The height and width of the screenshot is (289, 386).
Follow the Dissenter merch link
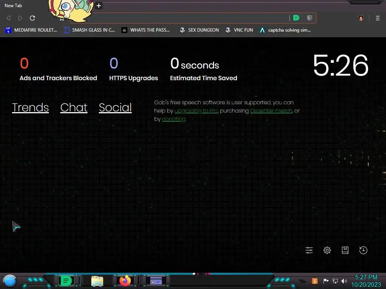tap(271, 111)
